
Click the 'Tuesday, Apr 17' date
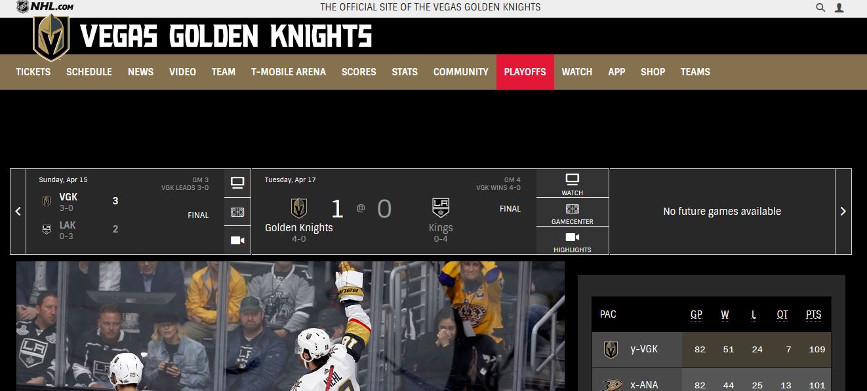point(290,180)
